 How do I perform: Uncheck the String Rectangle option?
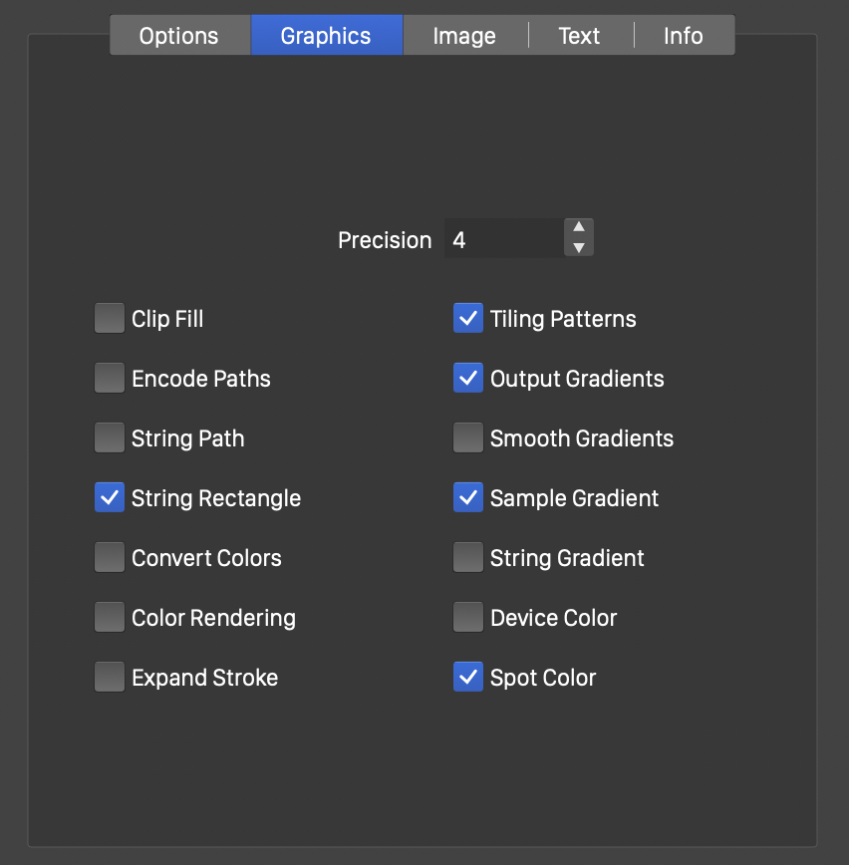coord(110,498)
